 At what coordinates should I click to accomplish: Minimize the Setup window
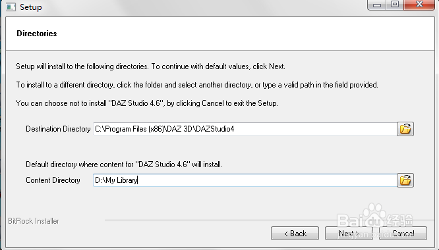point(377,5)
